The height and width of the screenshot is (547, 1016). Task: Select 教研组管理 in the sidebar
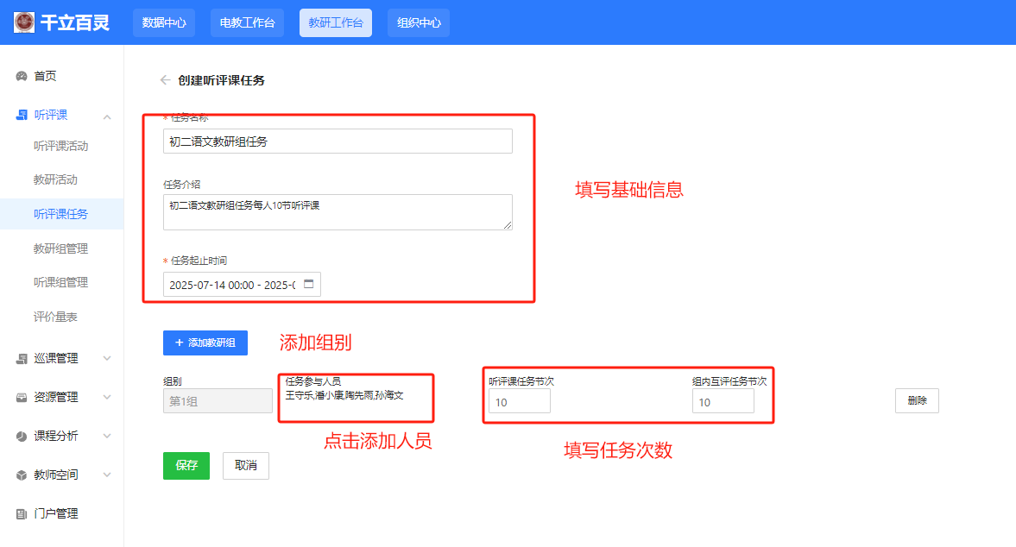(60, 248)
